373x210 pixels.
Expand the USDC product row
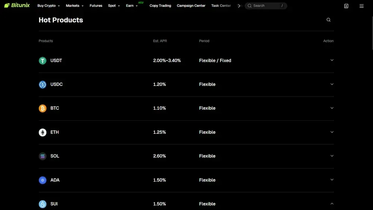coord(332,84)
